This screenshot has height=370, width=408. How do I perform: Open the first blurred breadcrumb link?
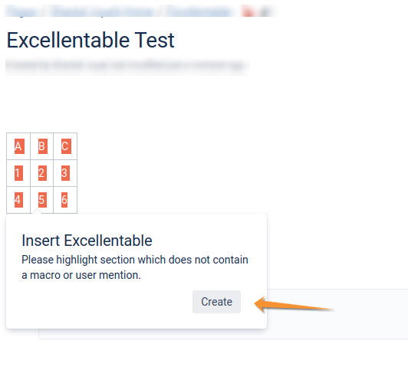point(21,11)
